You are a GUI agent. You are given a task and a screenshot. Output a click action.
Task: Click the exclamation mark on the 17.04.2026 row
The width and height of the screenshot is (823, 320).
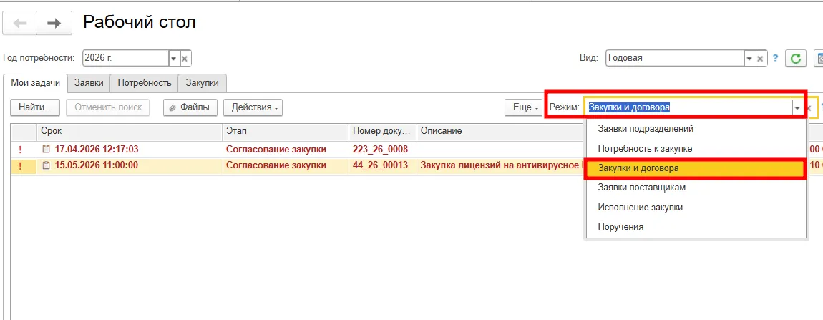click(20, 150)
